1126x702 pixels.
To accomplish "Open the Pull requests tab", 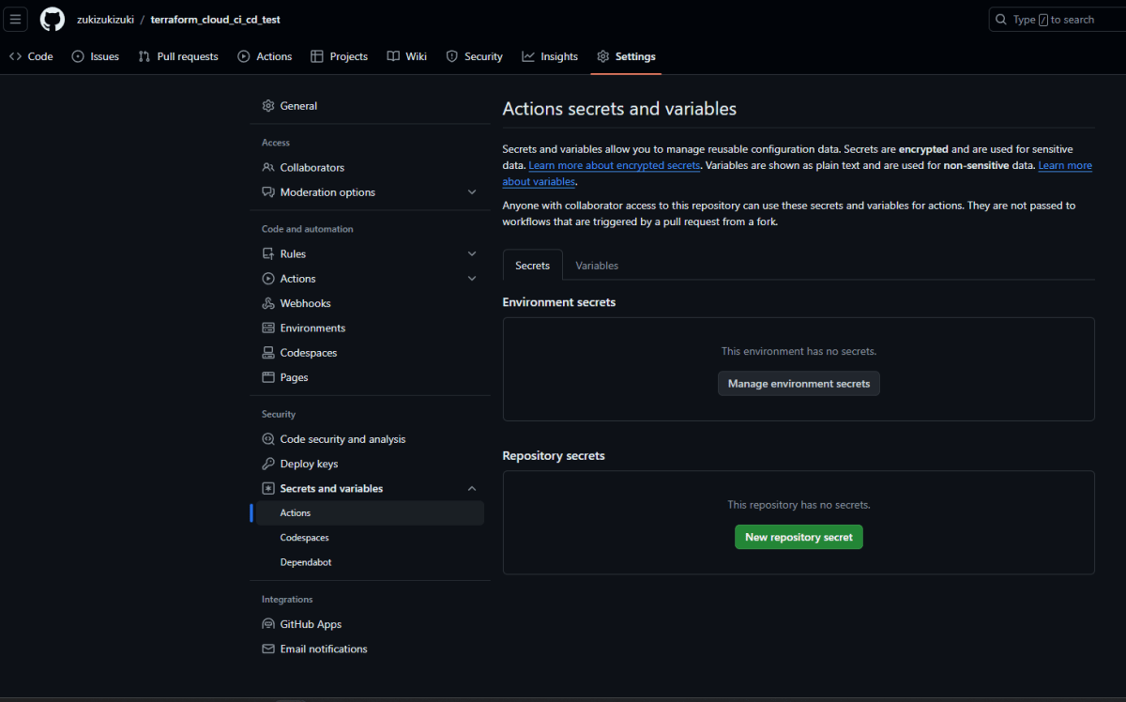I will pos(178,56).
